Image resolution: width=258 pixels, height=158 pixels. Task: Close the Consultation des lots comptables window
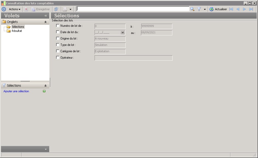pyautogui.click(x=254, y=3)
